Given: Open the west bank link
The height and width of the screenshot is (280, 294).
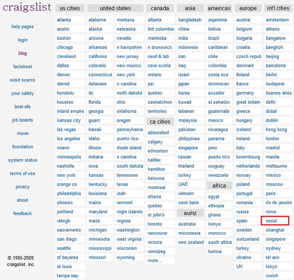Looking at the screenshot, I should 189,202.
